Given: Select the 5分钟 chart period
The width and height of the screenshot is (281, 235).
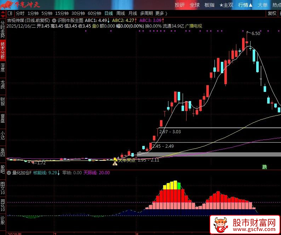Looking at the screenshot, I should (47, 13).
